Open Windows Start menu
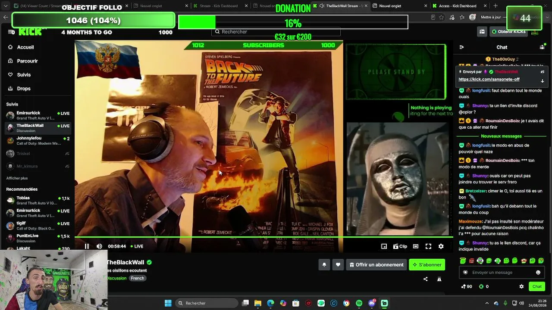 click(168, 303)
